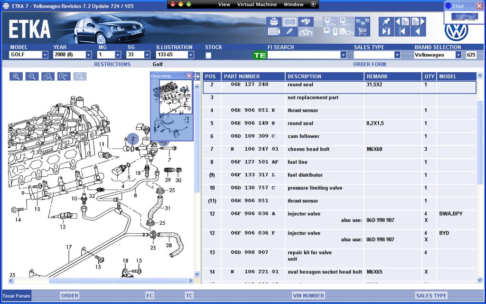Viewport: 486px width, 304px height.
Task: Open the Virtual Machine menu
Action: [257, 4]
